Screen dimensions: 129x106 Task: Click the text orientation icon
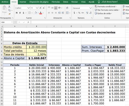[x=60, y=8]
